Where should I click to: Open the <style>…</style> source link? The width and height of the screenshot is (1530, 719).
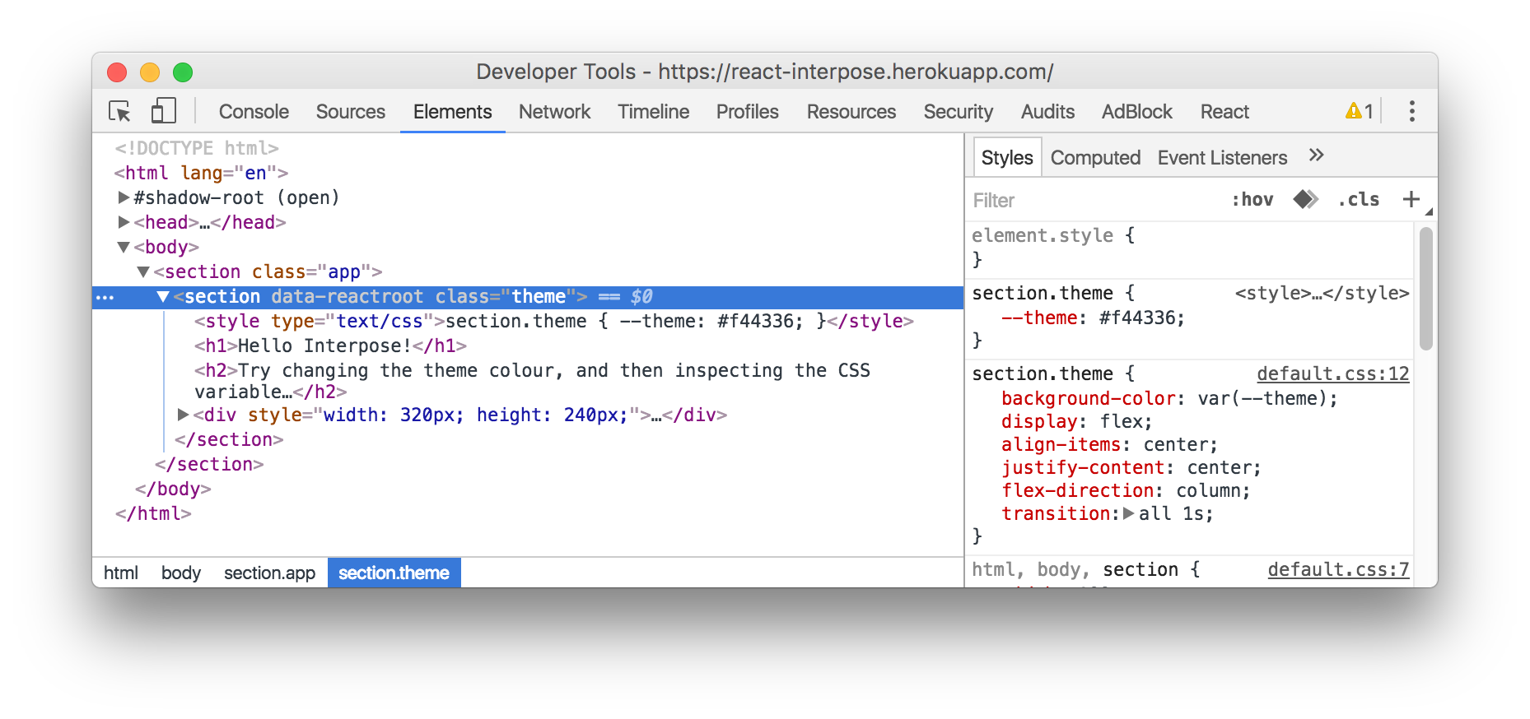(1322, 293)
